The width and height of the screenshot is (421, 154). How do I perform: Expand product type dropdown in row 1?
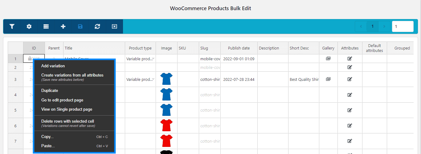tap(153, 59)
